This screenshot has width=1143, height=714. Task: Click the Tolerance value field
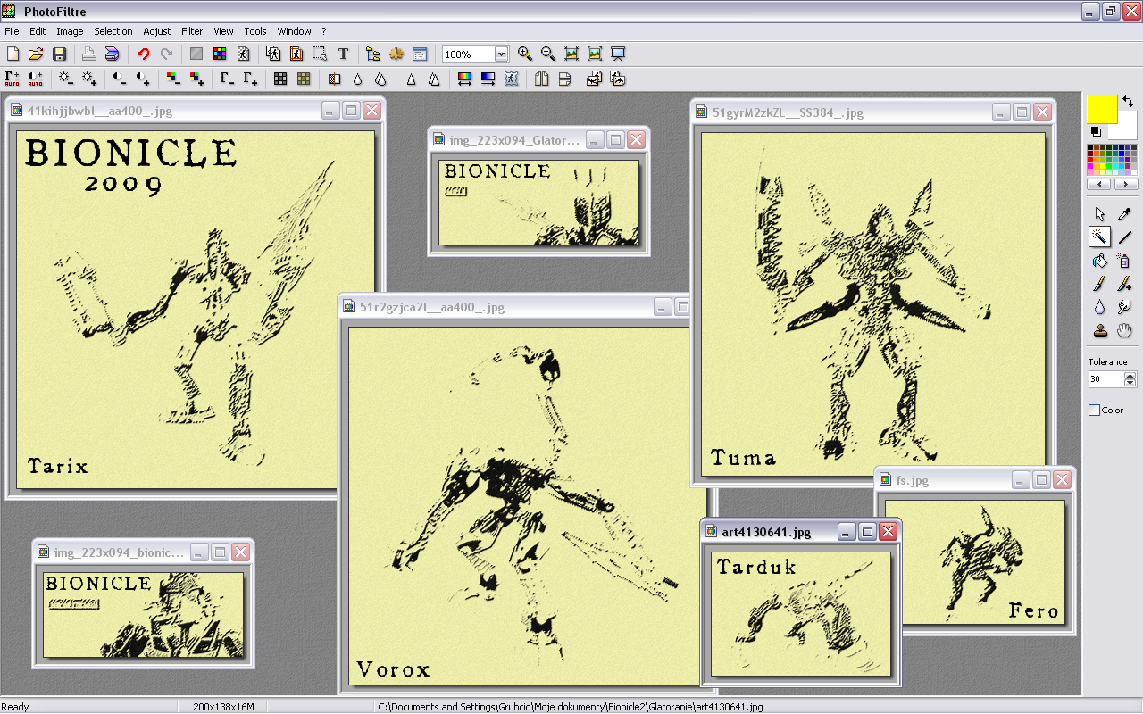[1105, 379]
